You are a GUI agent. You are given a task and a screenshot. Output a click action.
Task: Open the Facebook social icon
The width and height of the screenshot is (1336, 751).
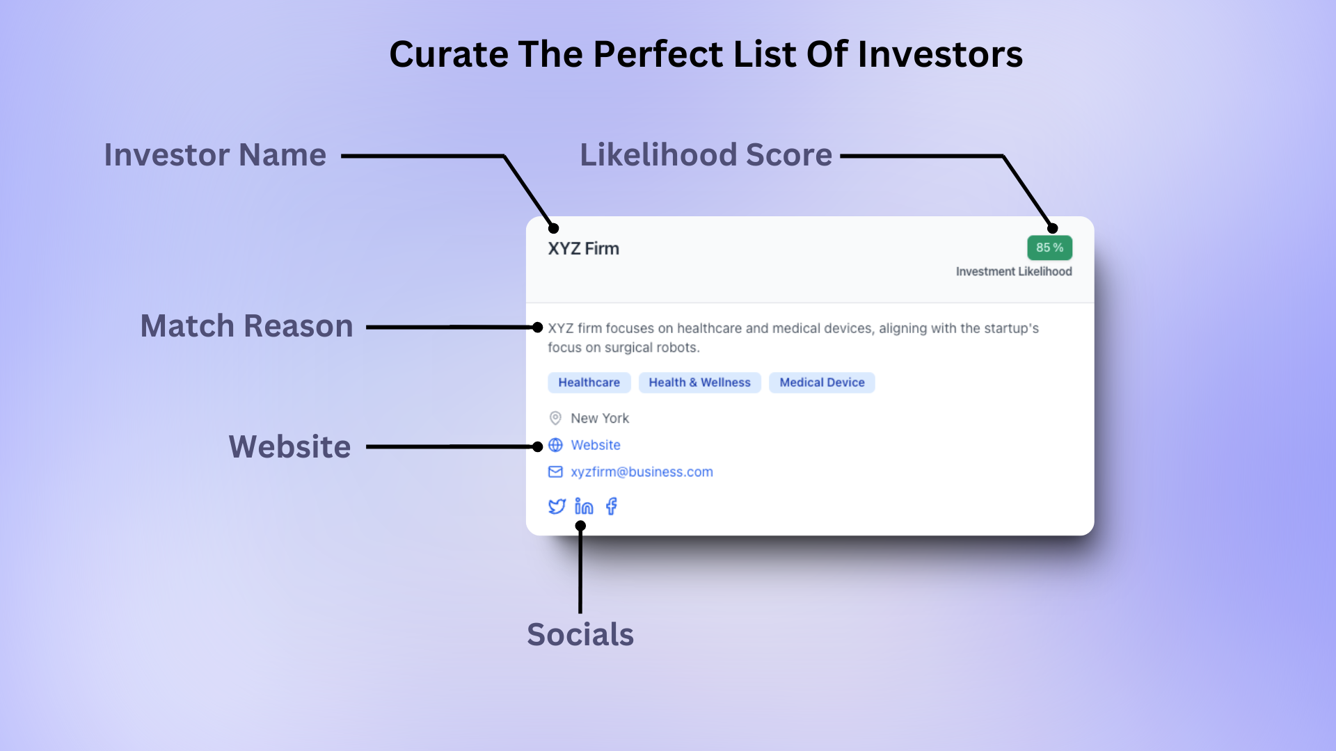click(612, 506)
